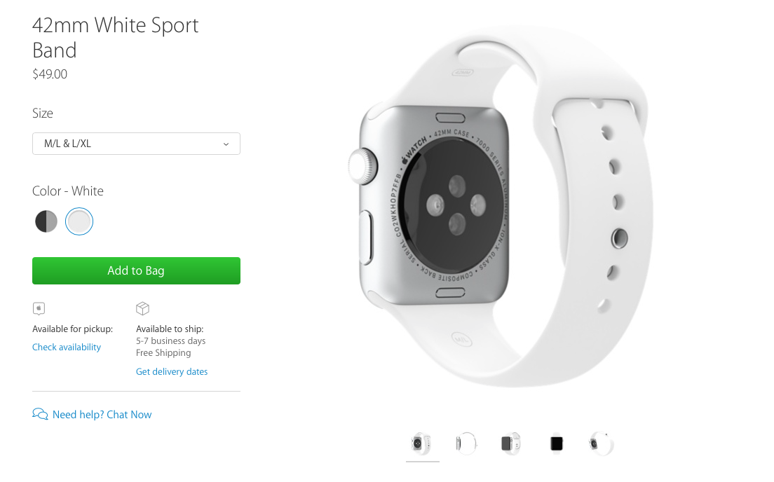Screen dimensions: 774x482
Task: Select the straight-on black face thumbnail
Action: (x=557, y=443)
